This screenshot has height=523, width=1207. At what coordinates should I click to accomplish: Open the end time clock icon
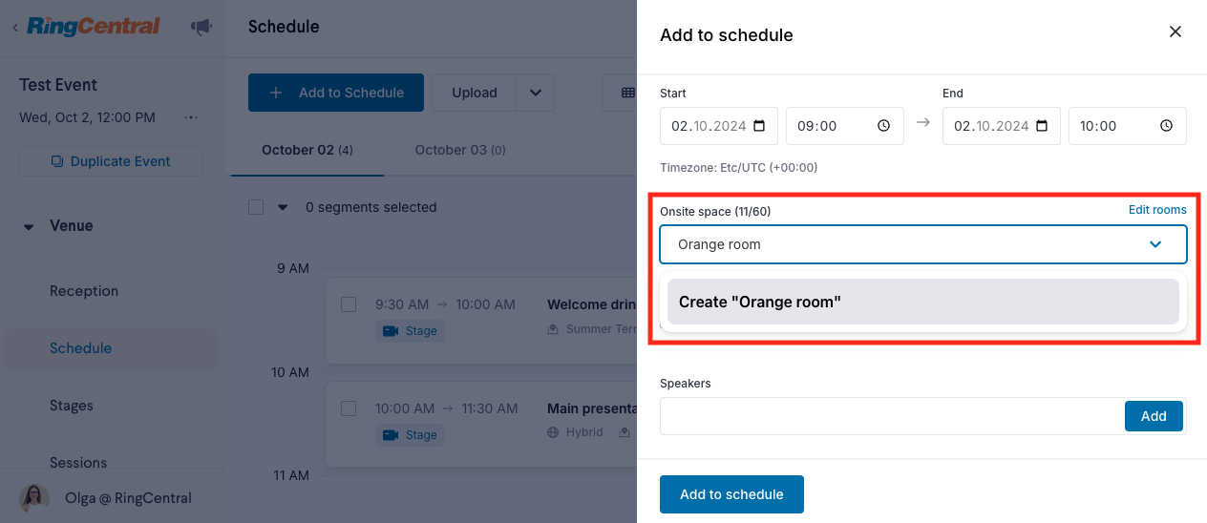coord(1167,126)
